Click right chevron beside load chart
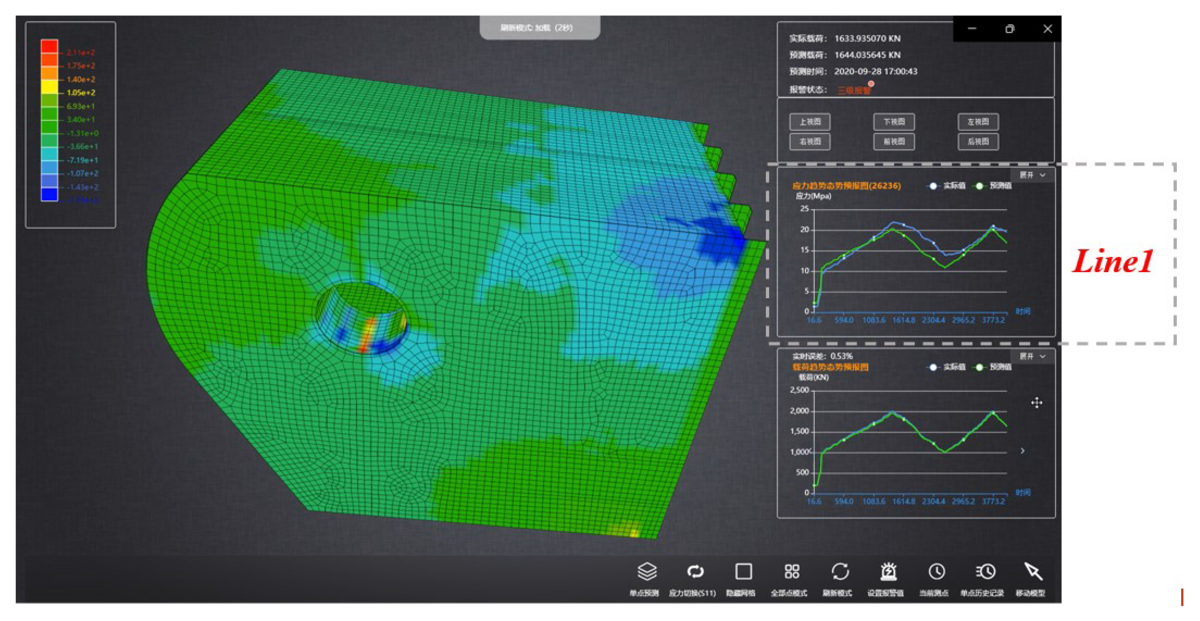Image resolution: width=1200 pixels, height=621 pixels. click(1023, 451)
